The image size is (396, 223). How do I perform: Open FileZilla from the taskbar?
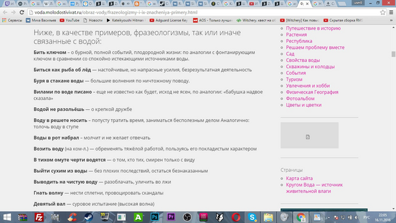coord(39,217)
